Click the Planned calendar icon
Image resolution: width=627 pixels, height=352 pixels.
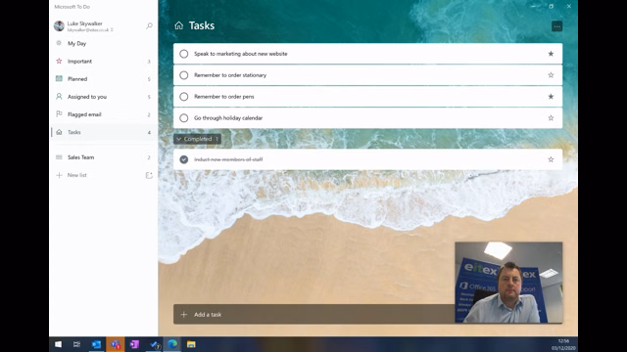(x=59, y=78)
